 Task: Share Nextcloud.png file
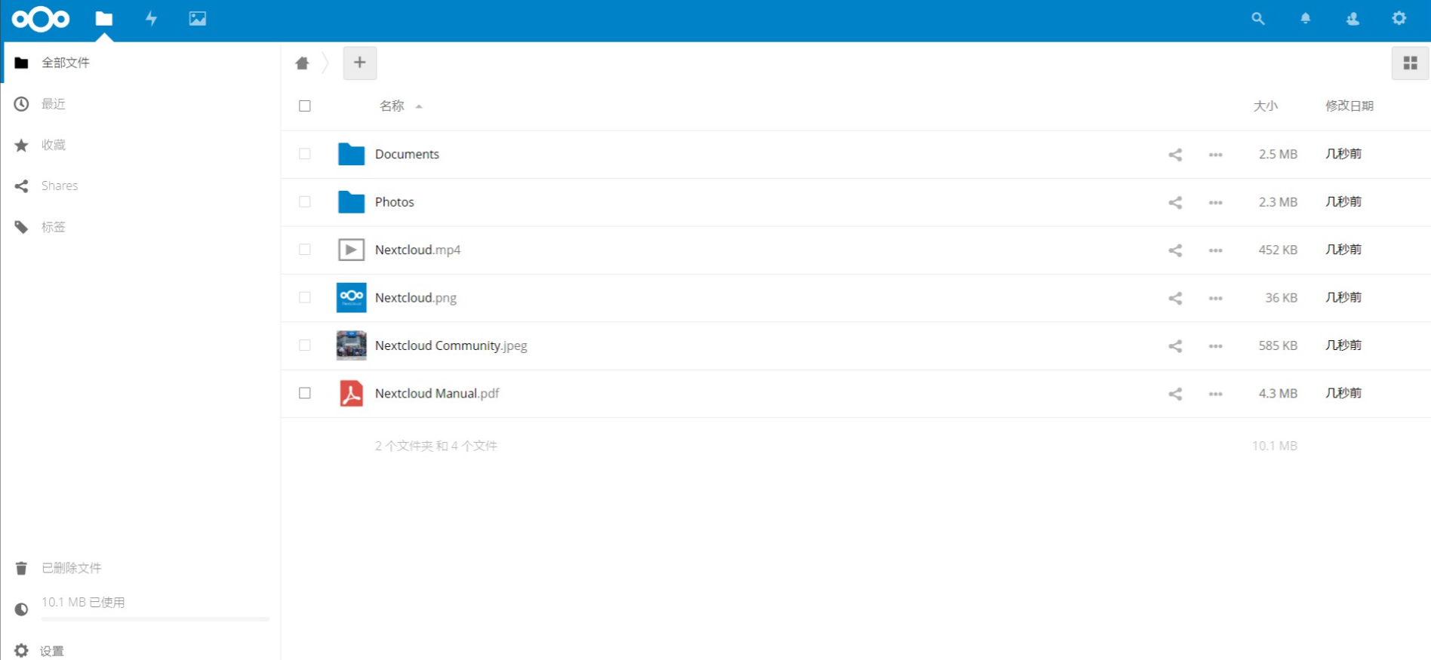coord(1175,298)
